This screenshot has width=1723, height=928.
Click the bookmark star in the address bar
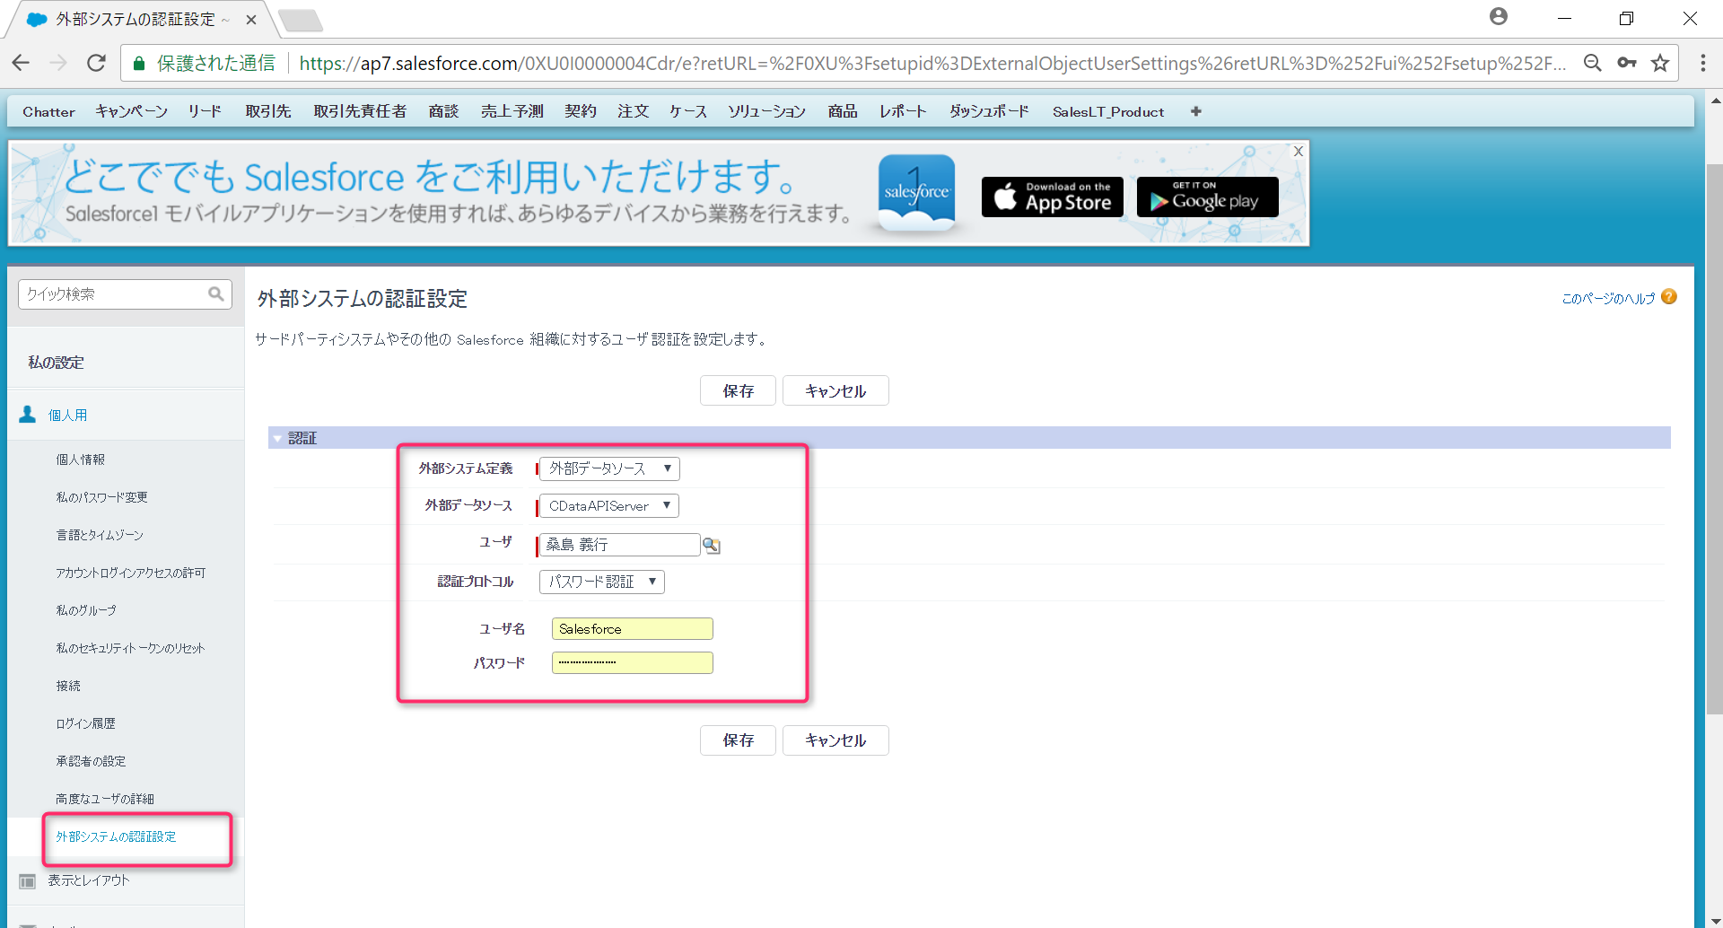pyautogui.click(x=1661, y=62)
